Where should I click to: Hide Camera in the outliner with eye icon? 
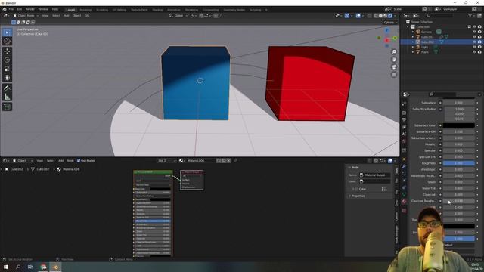(474, 32)
